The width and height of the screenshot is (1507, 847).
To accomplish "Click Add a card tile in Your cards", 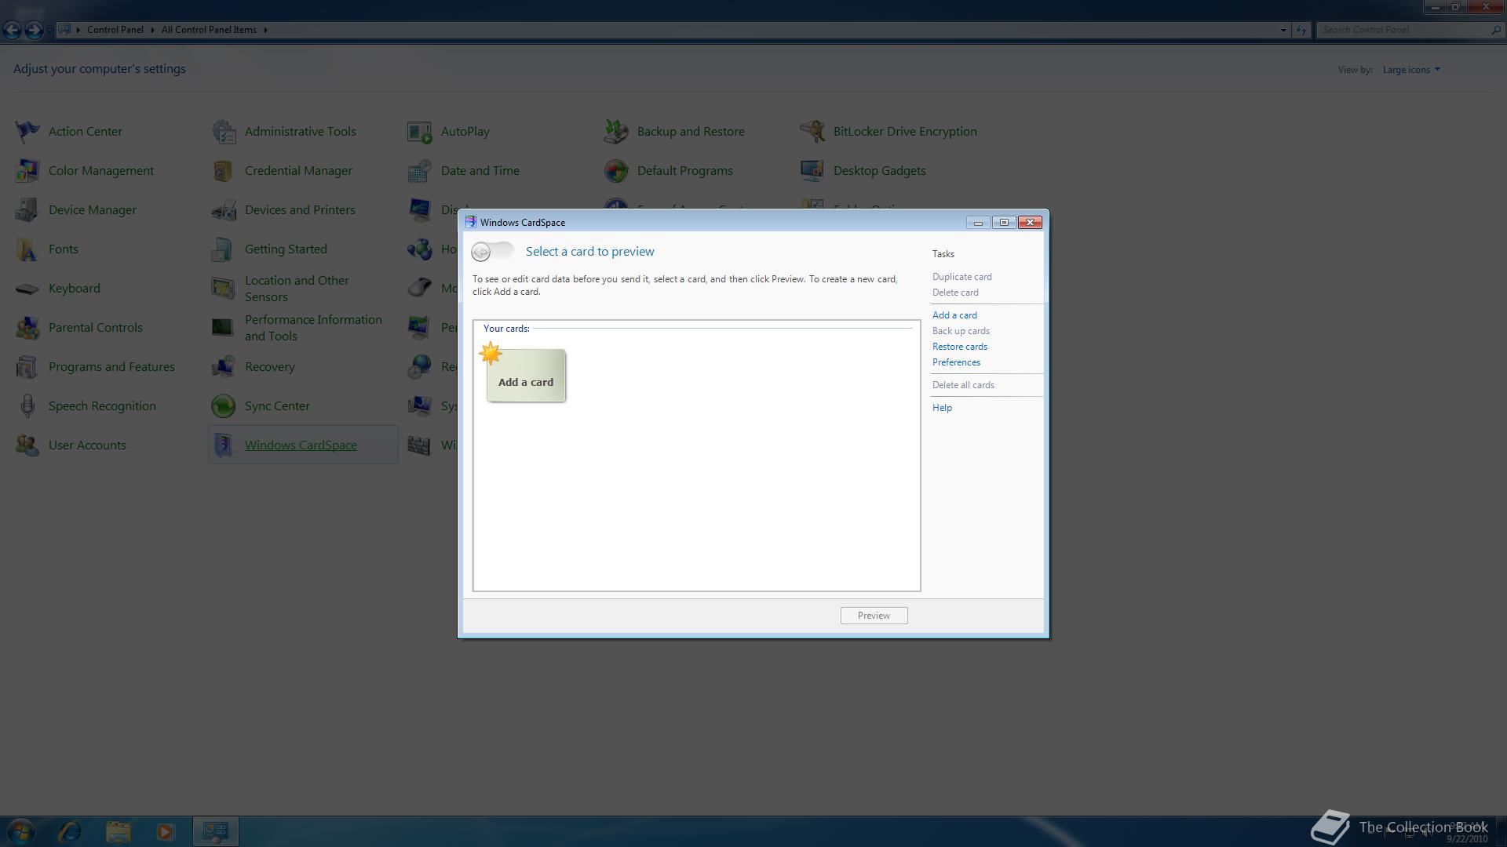I will click(525, 375).
